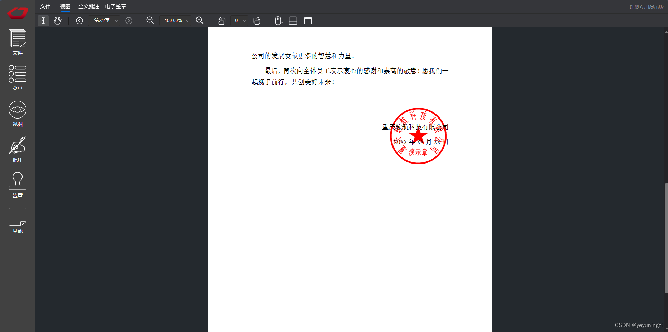Open the 100.00% zoom level dropdown
This screenshot has height=332, width=668.
[x=175, y=21]
